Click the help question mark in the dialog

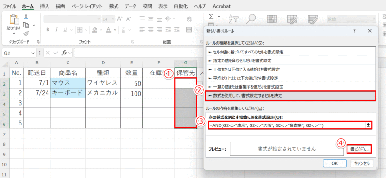tap(355, 31)
